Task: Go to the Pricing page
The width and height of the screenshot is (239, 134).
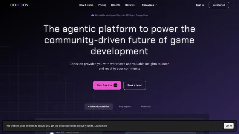Action: click(102, 5)
